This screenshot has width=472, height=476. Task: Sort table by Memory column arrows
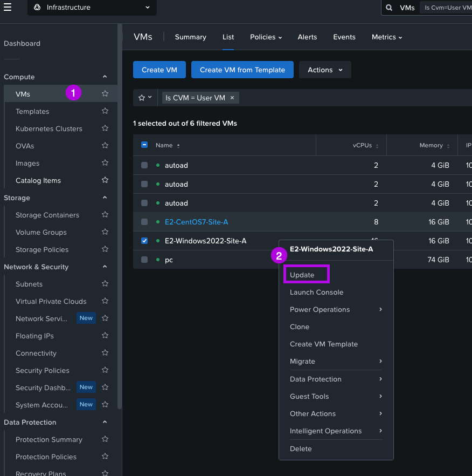tap(448, 146)
